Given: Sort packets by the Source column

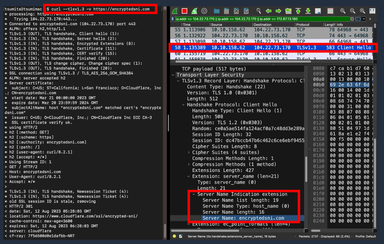Looking at the screenshot, I should point(231,25).
